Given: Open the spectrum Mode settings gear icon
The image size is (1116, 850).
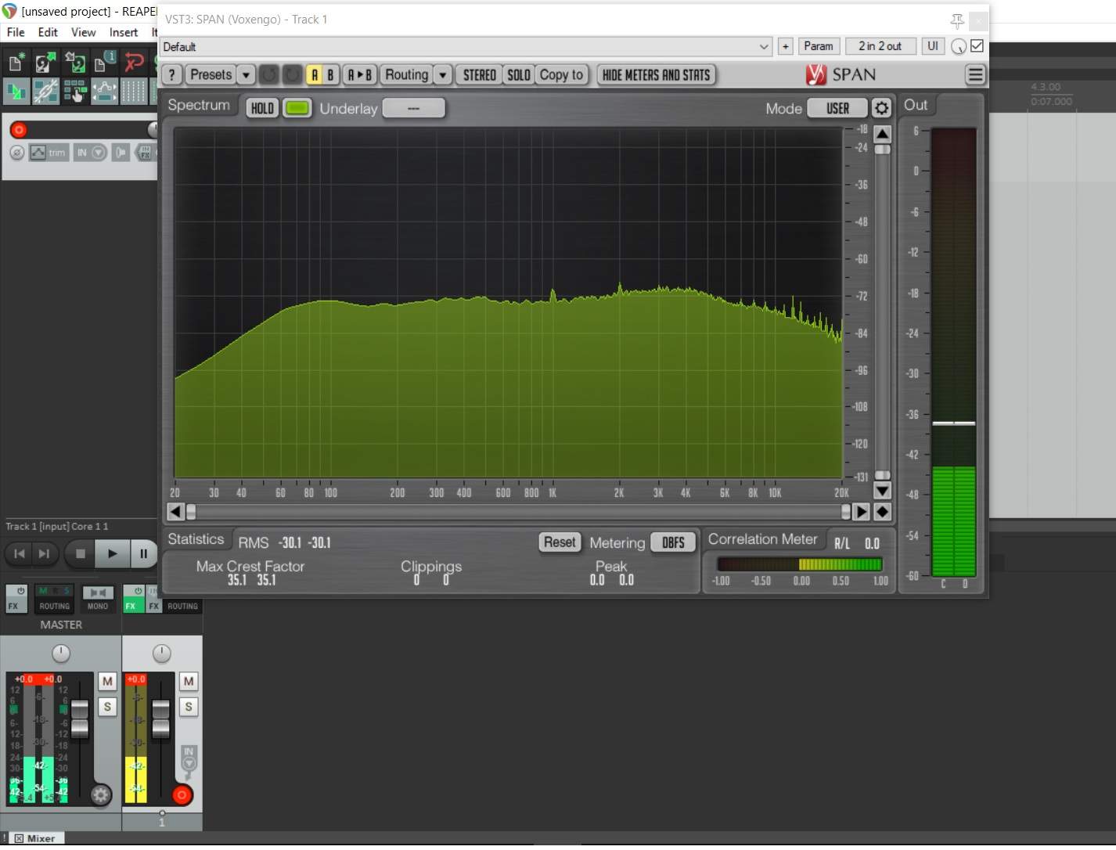Looking at the screenshot, I should coord(881,109).
